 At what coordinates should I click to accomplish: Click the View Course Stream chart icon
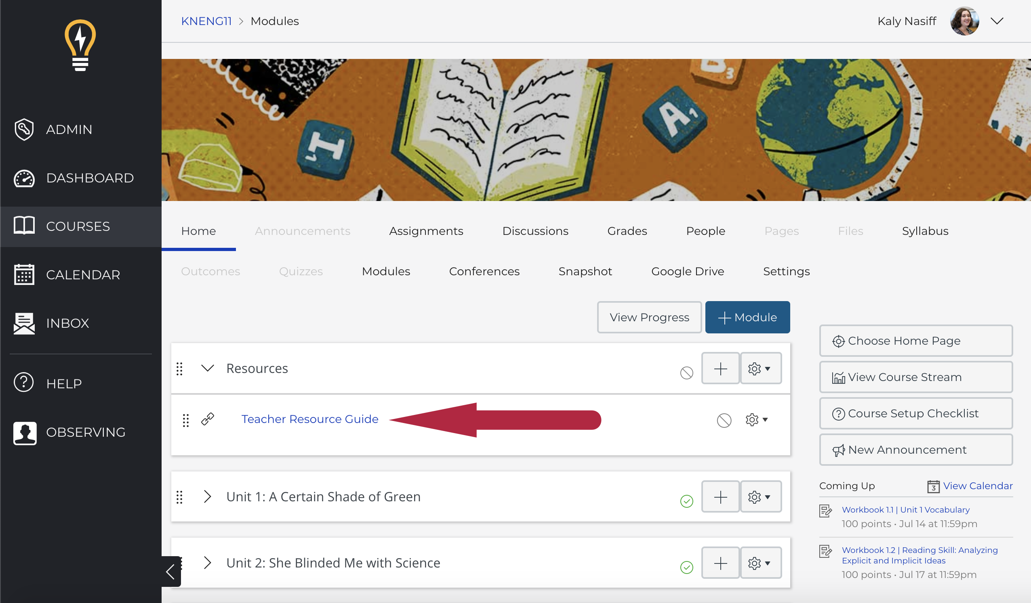point(838,377)
